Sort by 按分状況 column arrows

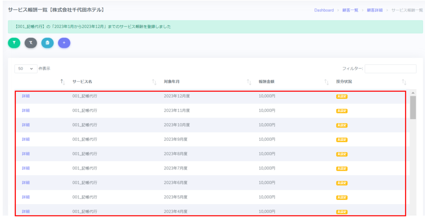coord(404,82)
